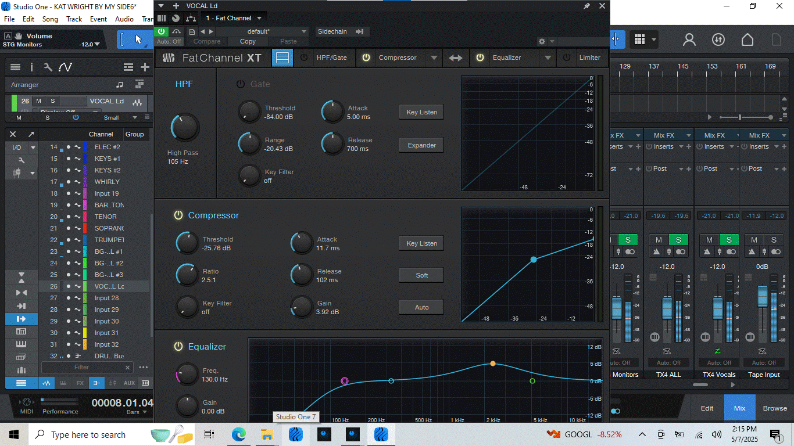Open the Track menu
This screenshot has height=446, width=794.
click(x=74, y=19)
